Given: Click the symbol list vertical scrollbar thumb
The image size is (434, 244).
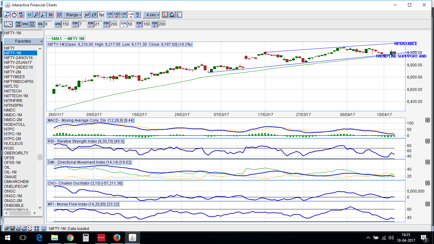Looking at the screenshot, I should (x=40, y=157).
